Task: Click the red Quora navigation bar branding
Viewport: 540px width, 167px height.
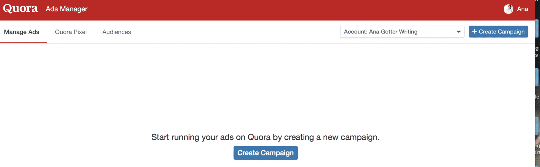Action: point(20,8)
